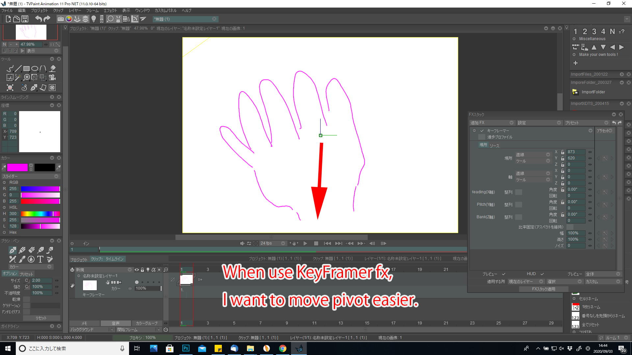Click the skull and crossbones tool icon
632x355 pixels.
[10, 87]
